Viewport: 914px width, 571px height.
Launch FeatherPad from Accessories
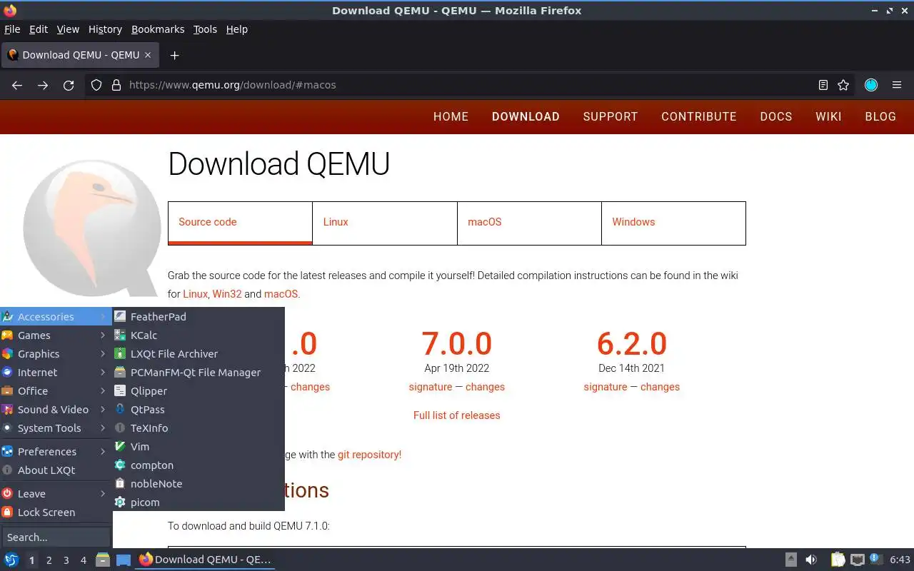pos(199,317)
